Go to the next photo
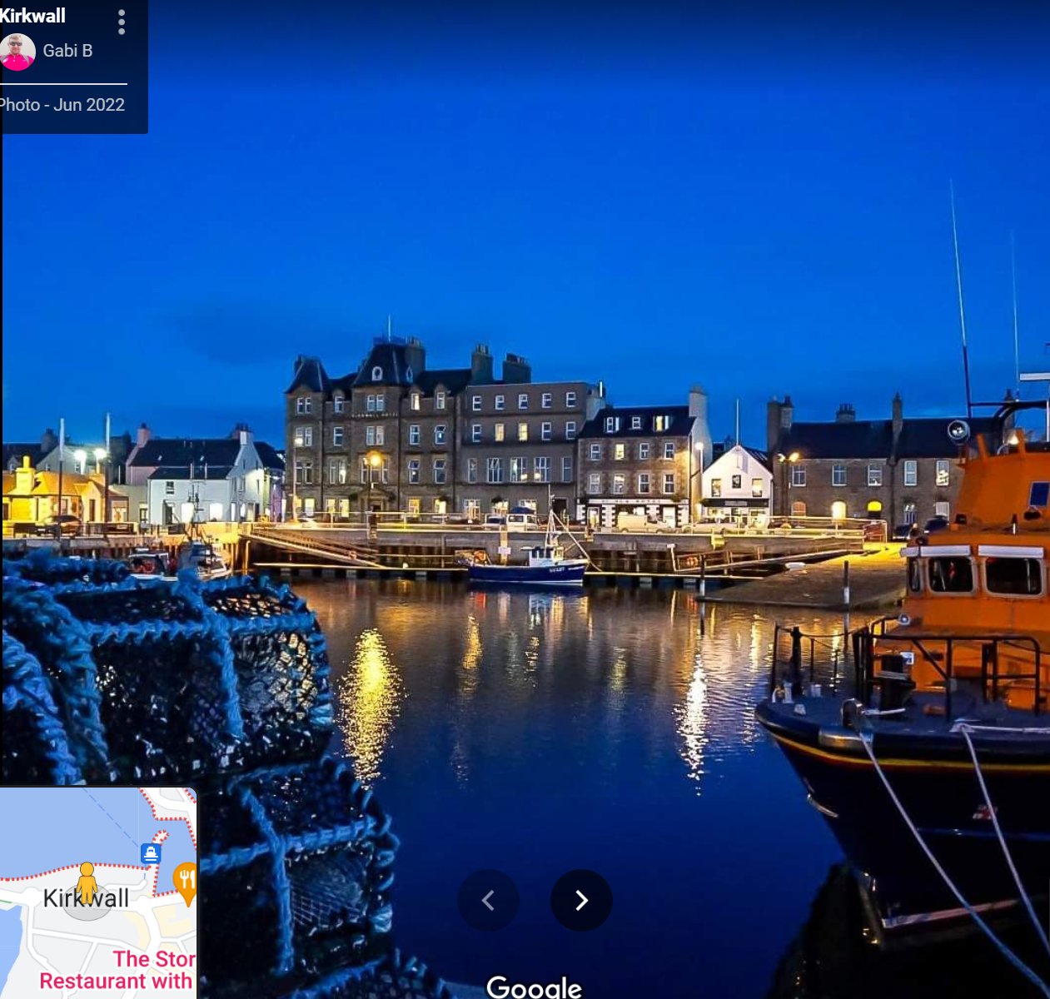 (581, 900)
